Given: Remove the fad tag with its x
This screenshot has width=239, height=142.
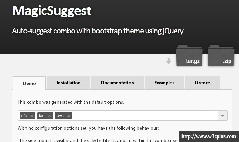Looking at the screenshot, I should (x=50, y=116).
